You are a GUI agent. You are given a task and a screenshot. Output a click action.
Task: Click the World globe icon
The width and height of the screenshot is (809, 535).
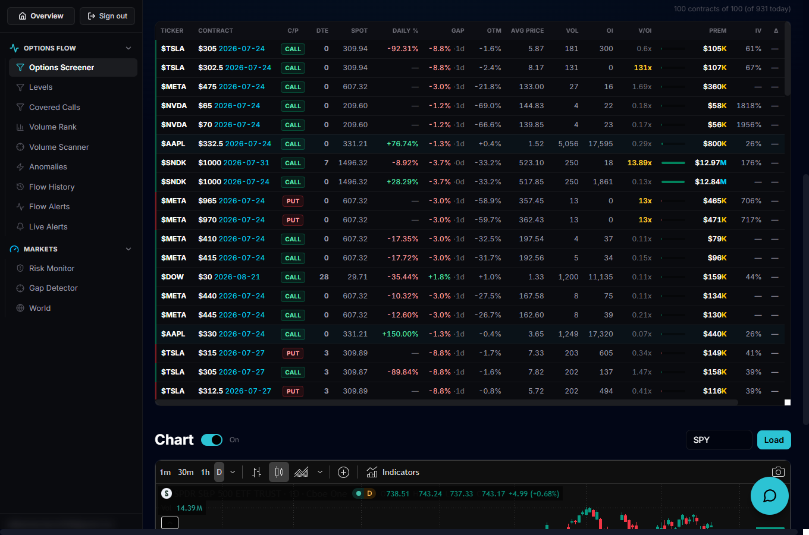20,309
